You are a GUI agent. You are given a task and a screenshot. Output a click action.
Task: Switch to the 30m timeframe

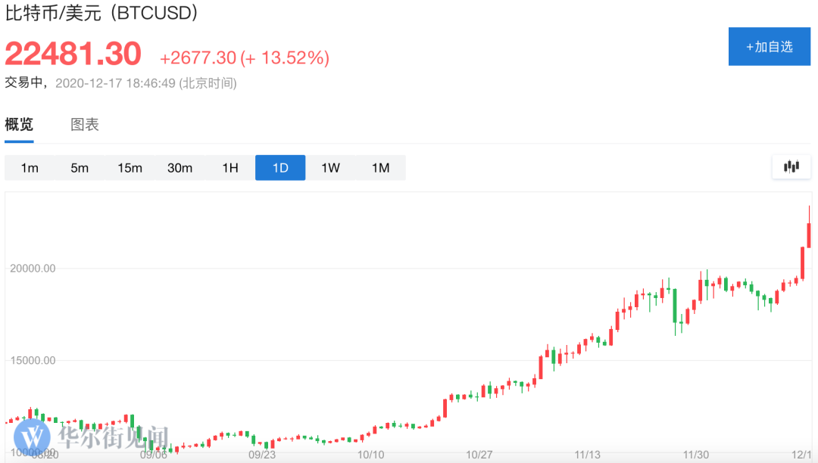[180, 168]
